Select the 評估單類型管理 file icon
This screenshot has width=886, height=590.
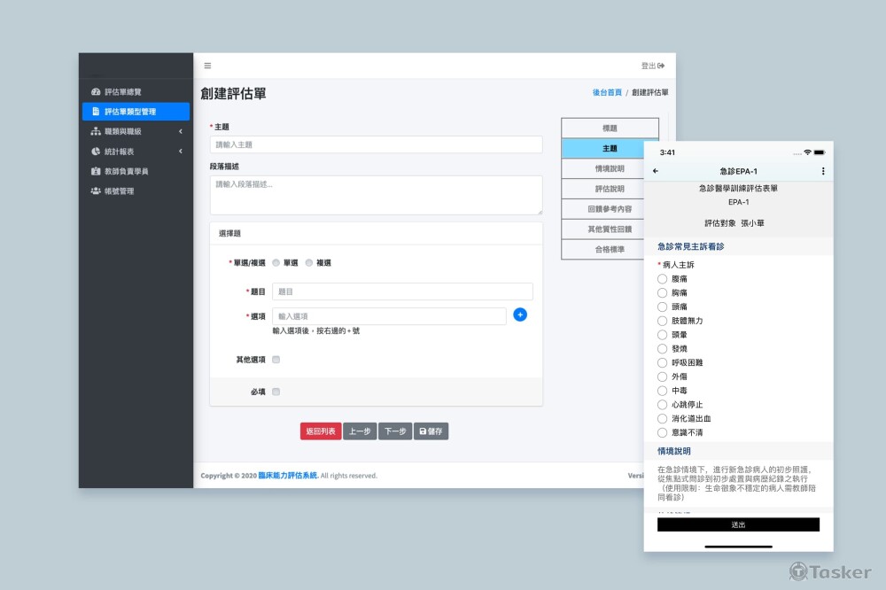coord(95,111)
